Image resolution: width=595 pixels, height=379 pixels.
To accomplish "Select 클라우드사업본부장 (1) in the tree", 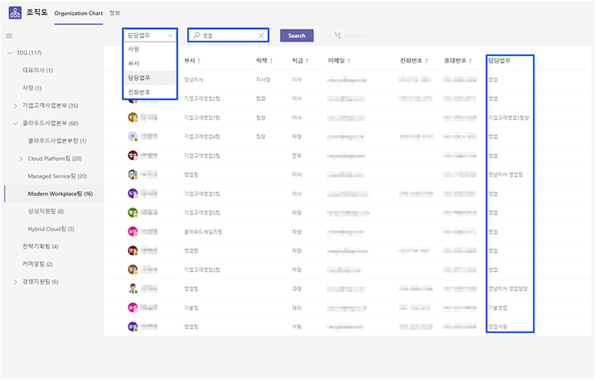I will tap(57, 140).
